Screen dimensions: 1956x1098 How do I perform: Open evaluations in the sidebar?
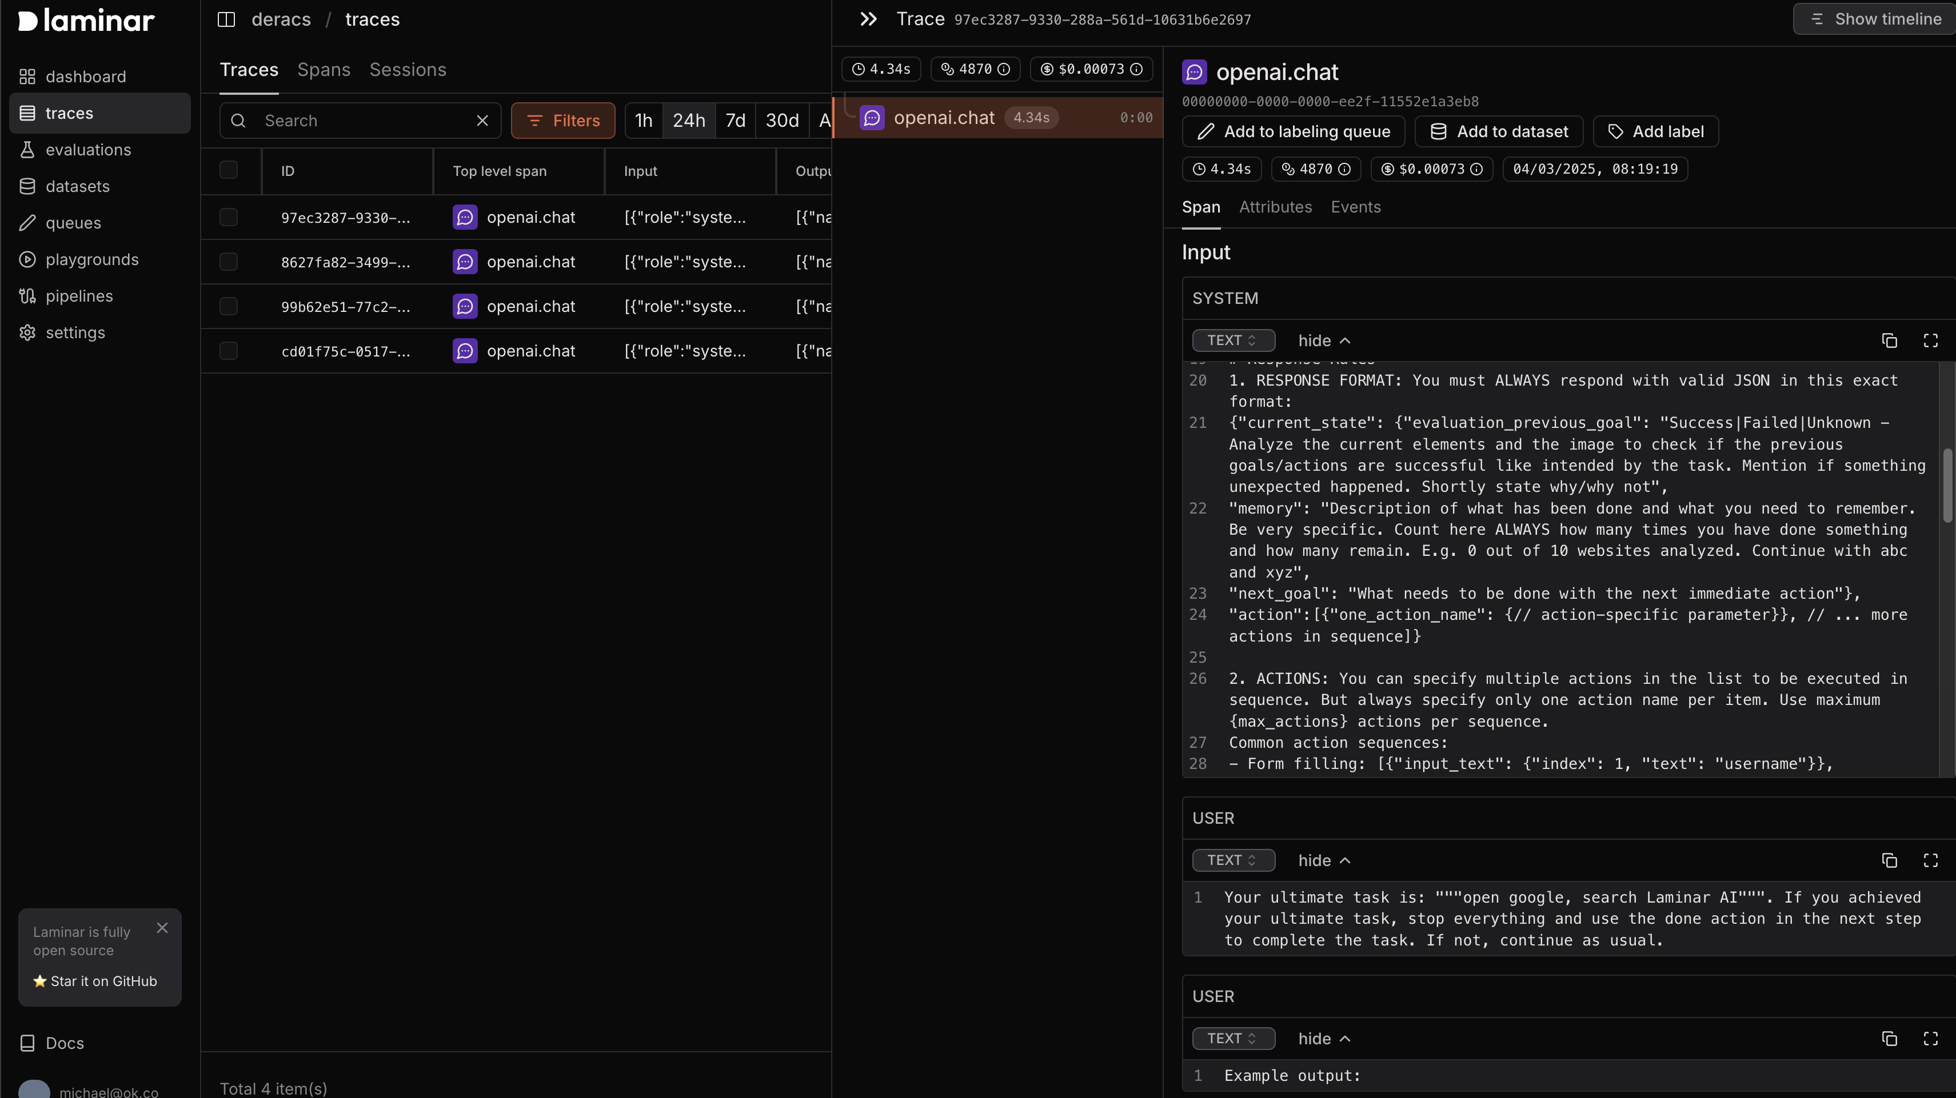point(87,150)
